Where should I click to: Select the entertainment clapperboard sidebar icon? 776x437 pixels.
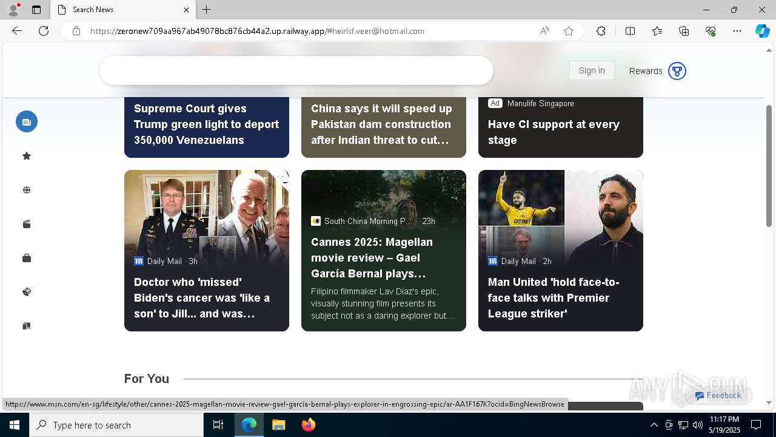[27, 224]
